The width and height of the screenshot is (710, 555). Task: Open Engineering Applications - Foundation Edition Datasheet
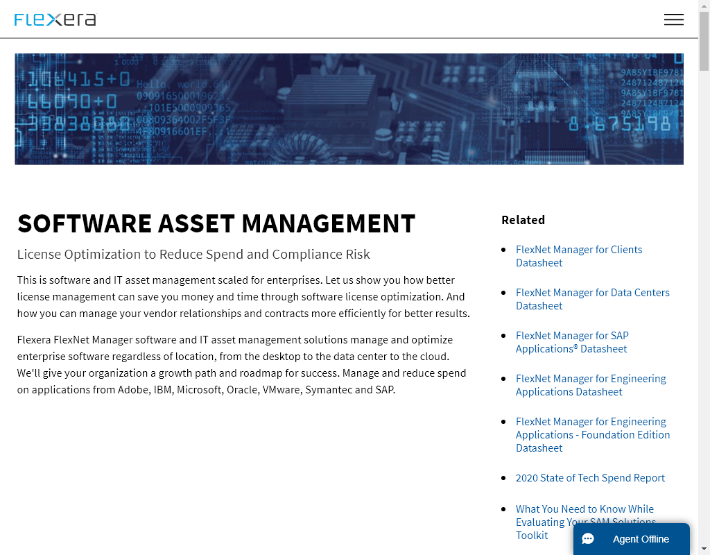pyautogui.click(x=593, y=434)
